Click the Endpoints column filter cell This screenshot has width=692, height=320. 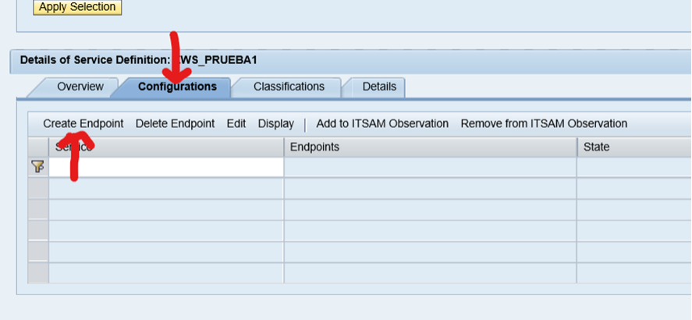pos(431,167)
